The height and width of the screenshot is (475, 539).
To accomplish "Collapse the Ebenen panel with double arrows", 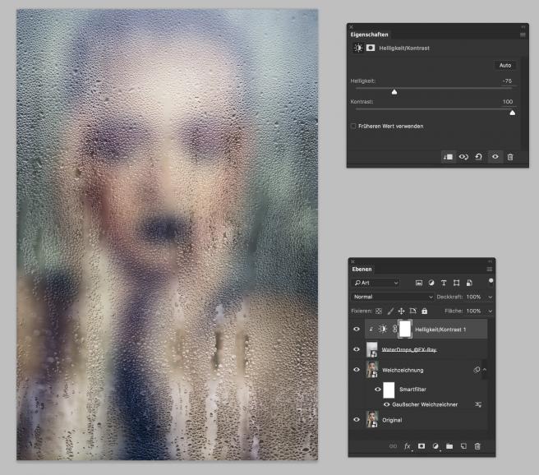I will point(490,261).
